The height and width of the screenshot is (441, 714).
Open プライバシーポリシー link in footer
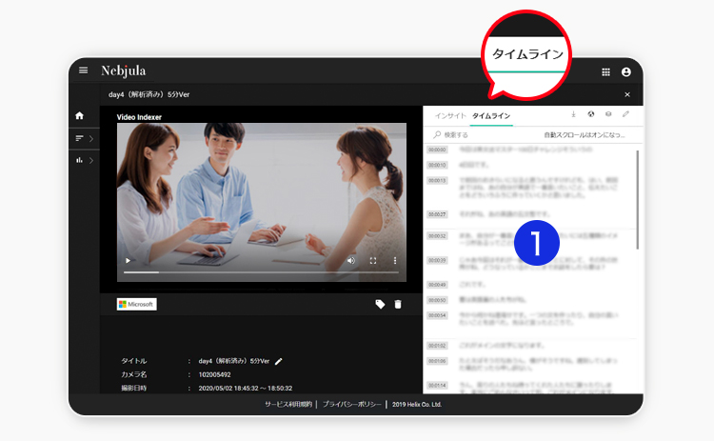point(352,404)
